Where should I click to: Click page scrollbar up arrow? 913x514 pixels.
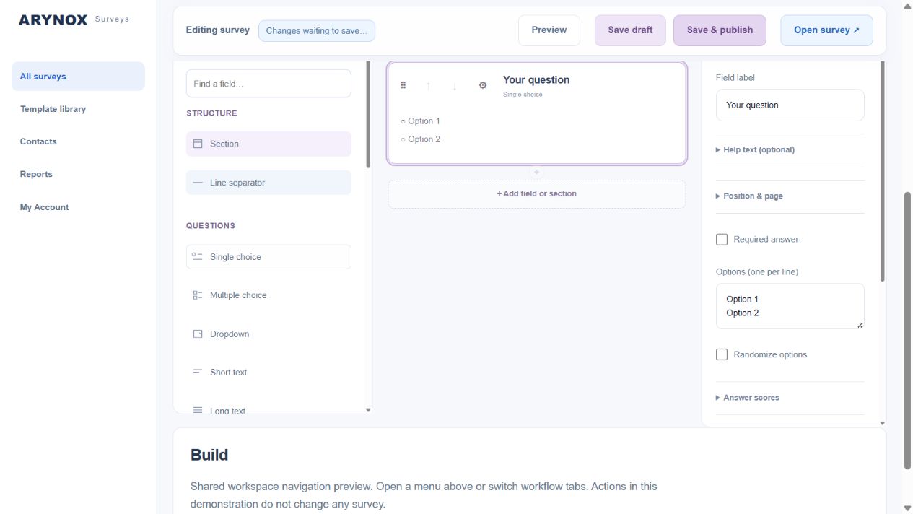click(x=907, y=6)
